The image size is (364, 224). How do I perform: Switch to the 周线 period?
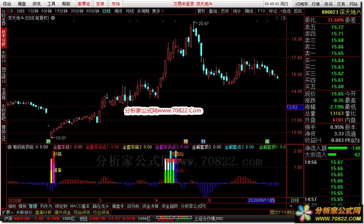pos(118,11)
